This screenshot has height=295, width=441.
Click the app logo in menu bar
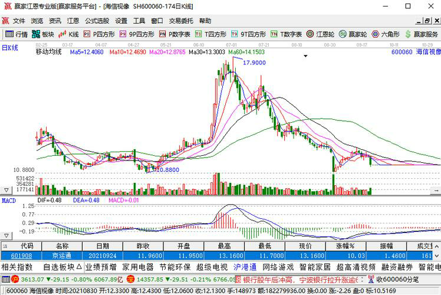(x=5, y=21)
